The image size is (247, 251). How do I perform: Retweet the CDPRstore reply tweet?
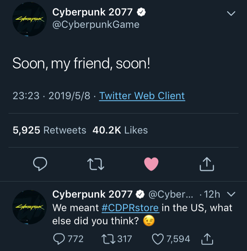[110, 239]
